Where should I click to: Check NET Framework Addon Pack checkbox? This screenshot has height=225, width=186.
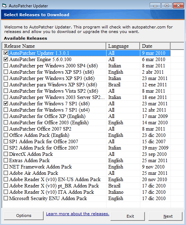6,167
